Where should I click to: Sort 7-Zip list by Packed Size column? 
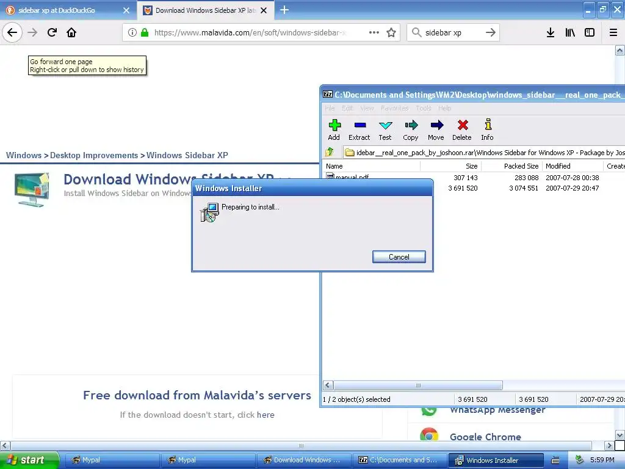point(511,166)
